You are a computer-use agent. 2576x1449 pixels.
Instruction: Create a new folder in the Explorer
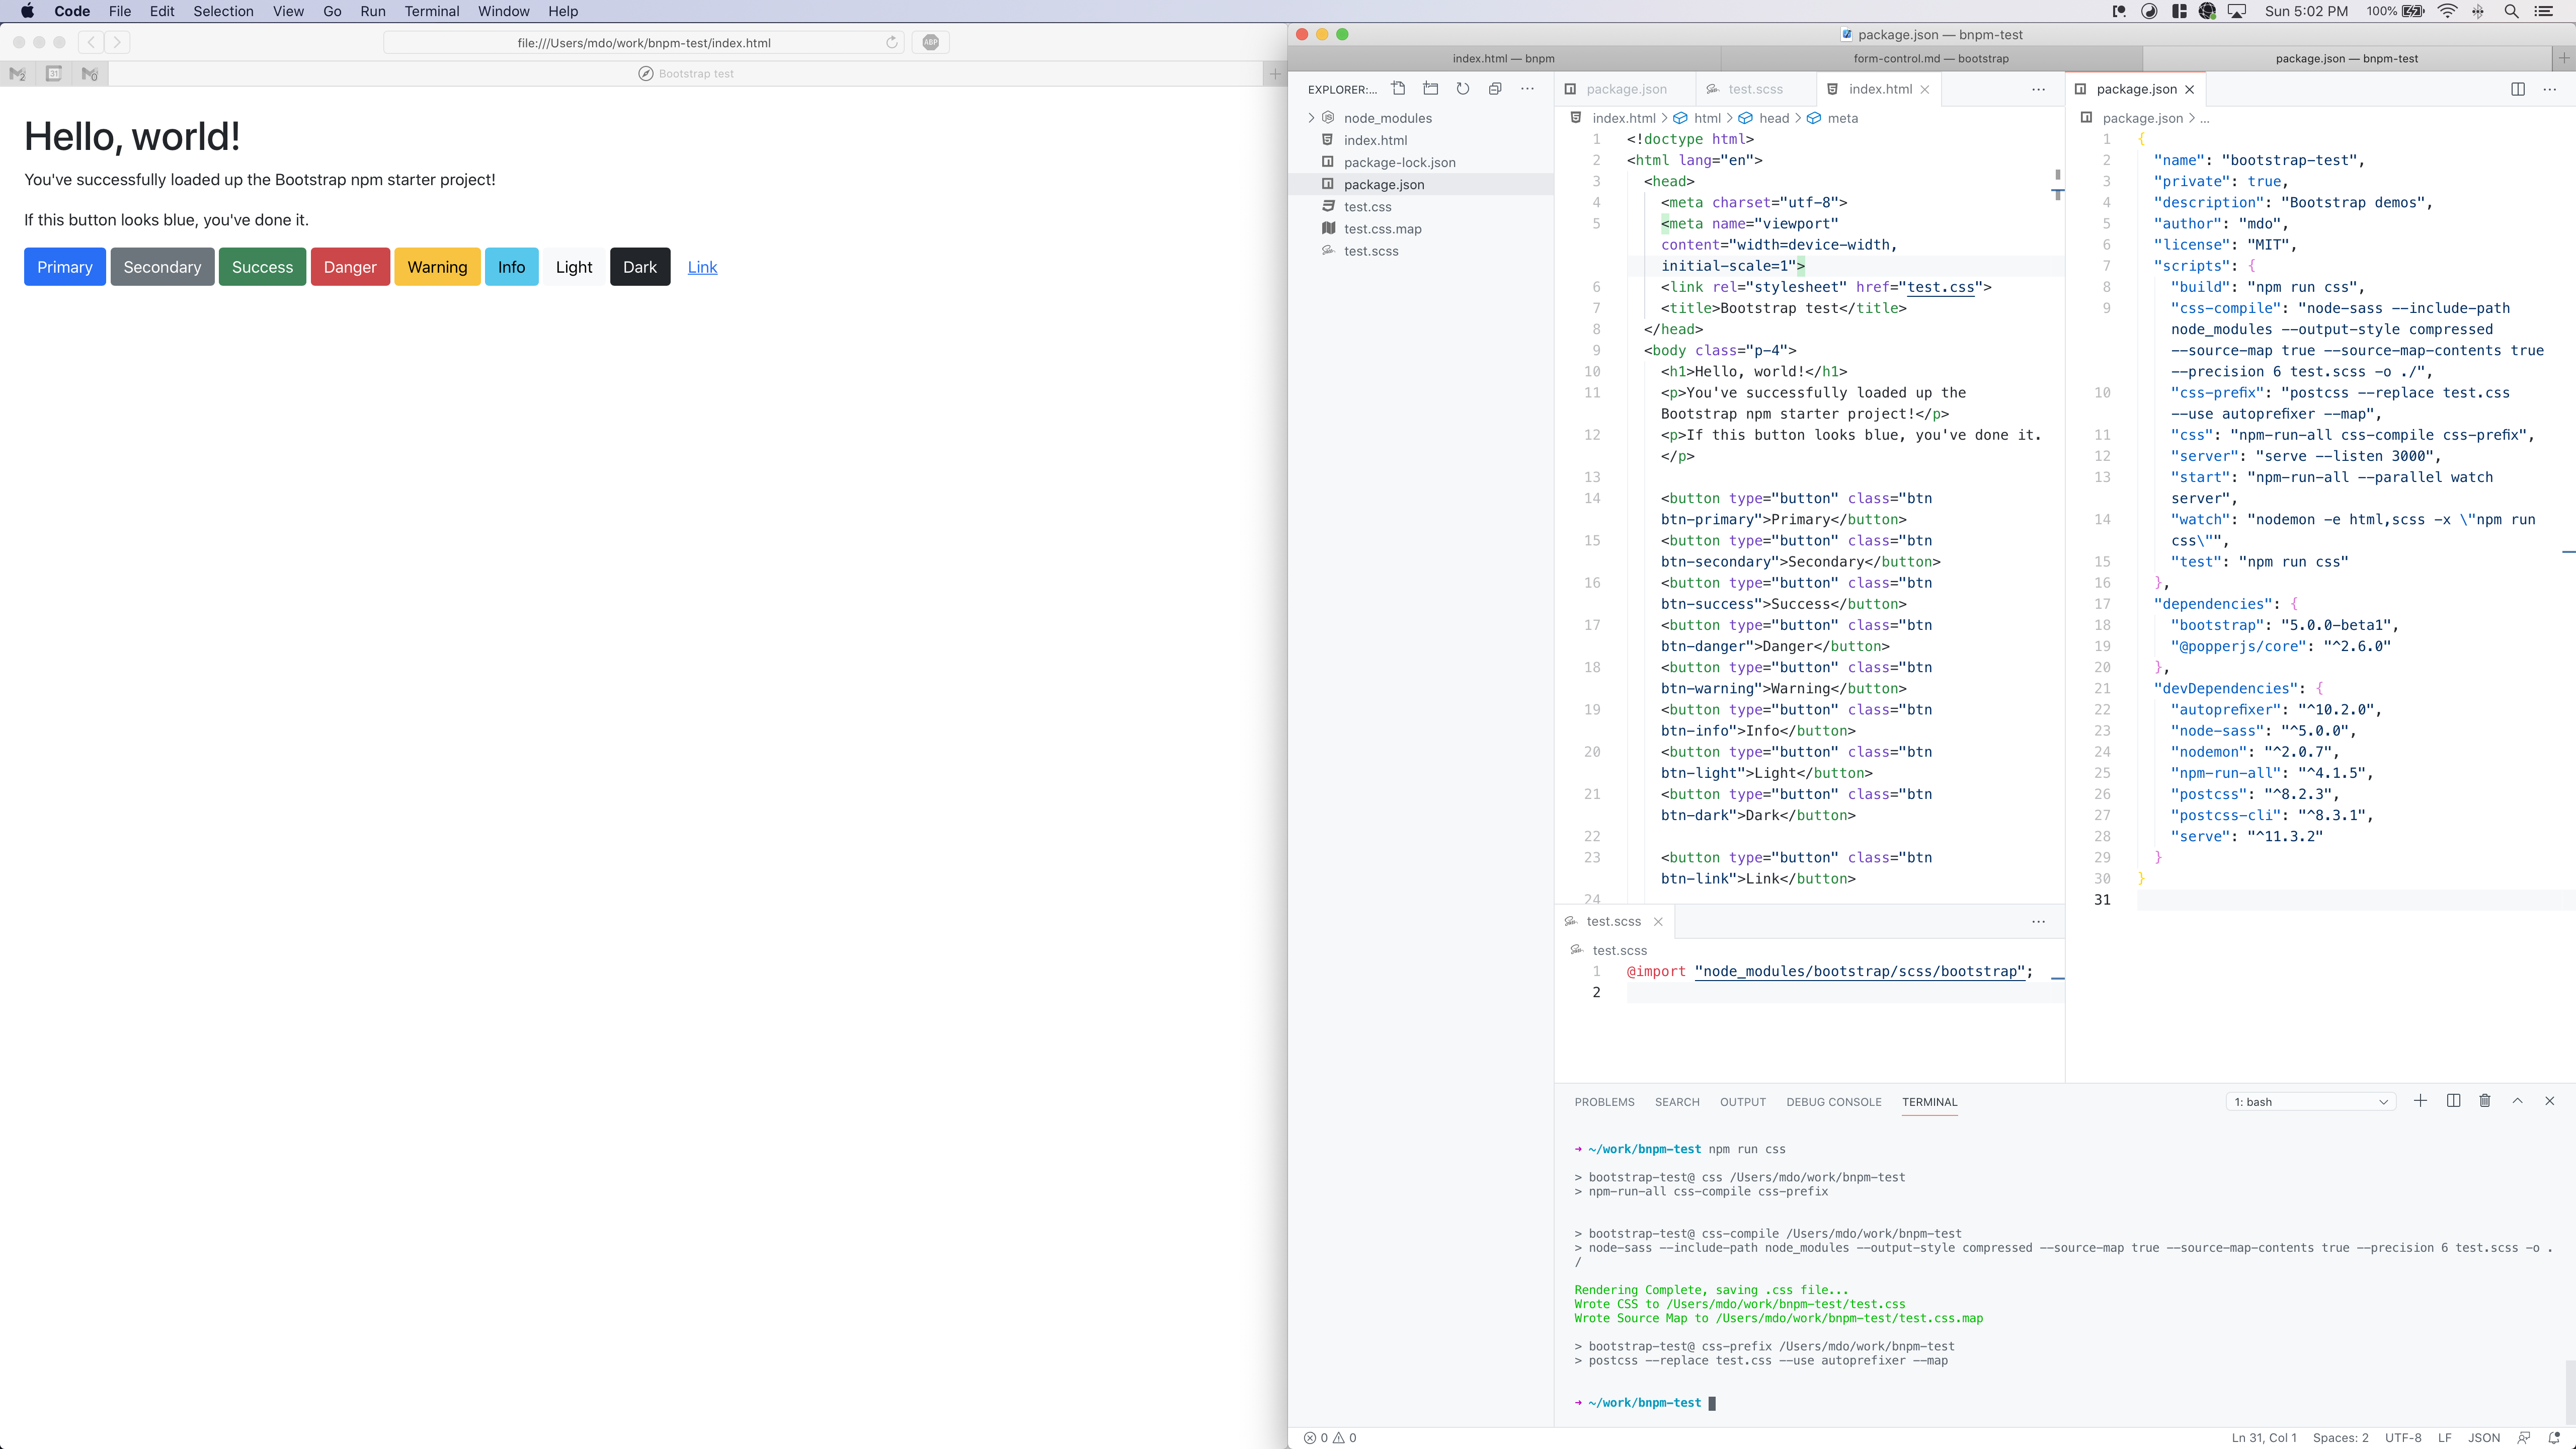coord(1430,88)
